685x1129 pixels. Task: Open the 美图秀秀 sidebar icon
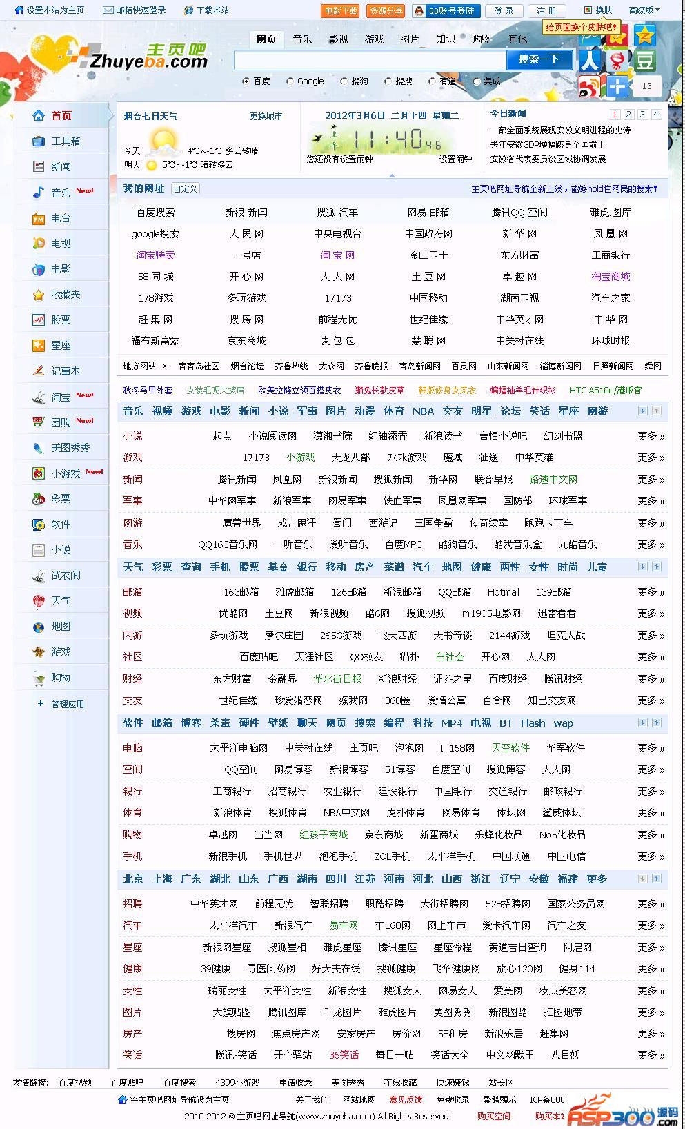[x=39, y=447]
